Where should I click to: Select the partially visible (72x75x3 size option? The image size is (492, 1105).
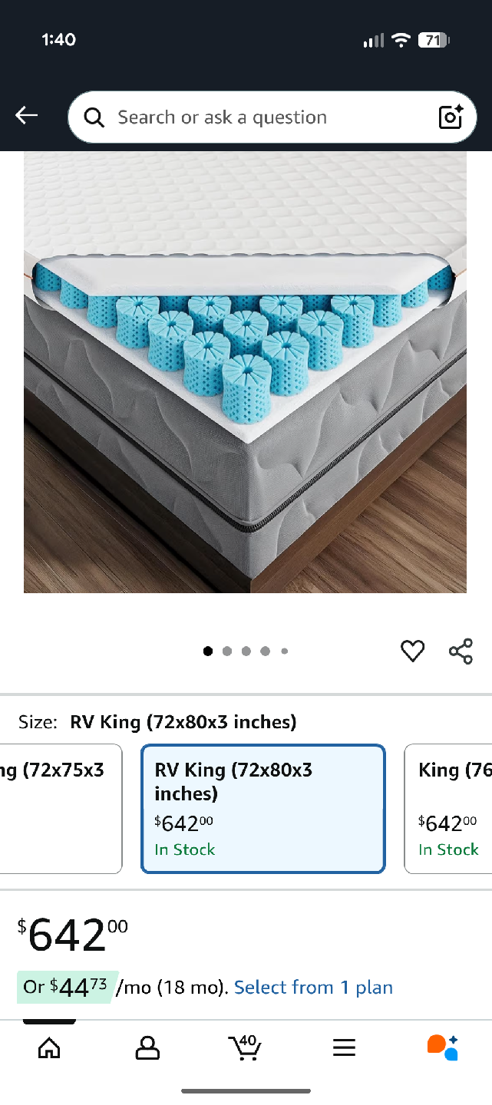pos(61,809)
